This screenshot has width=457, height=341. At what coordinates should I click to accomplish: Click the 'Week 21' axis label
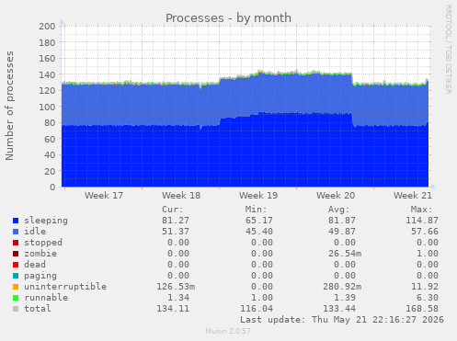tap(413, 196)
